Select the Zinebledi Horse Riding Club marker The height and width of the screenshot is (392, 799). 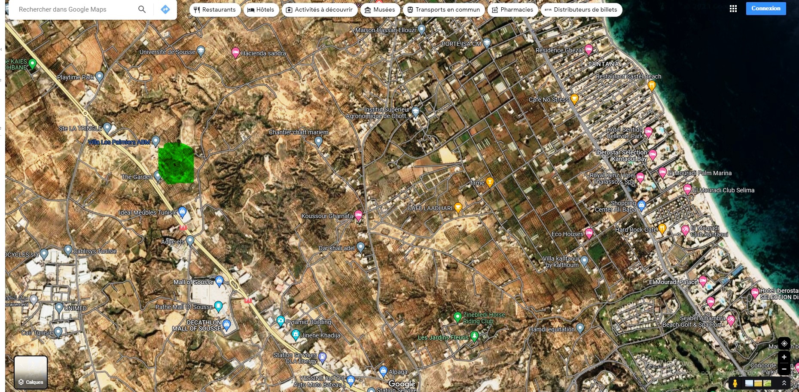click(x=457, y=317)
